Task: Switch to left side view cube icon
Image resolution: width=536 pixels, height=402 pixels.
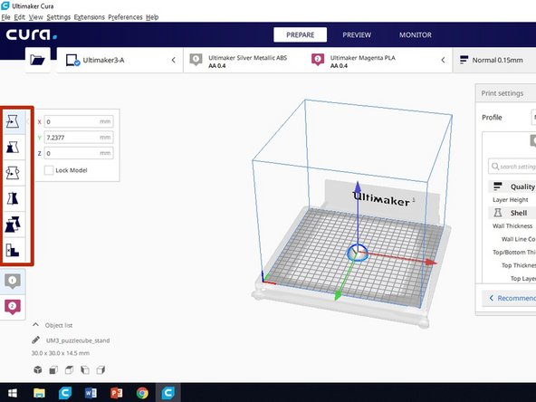Action: pyautogui.click(x=85, y=369)
